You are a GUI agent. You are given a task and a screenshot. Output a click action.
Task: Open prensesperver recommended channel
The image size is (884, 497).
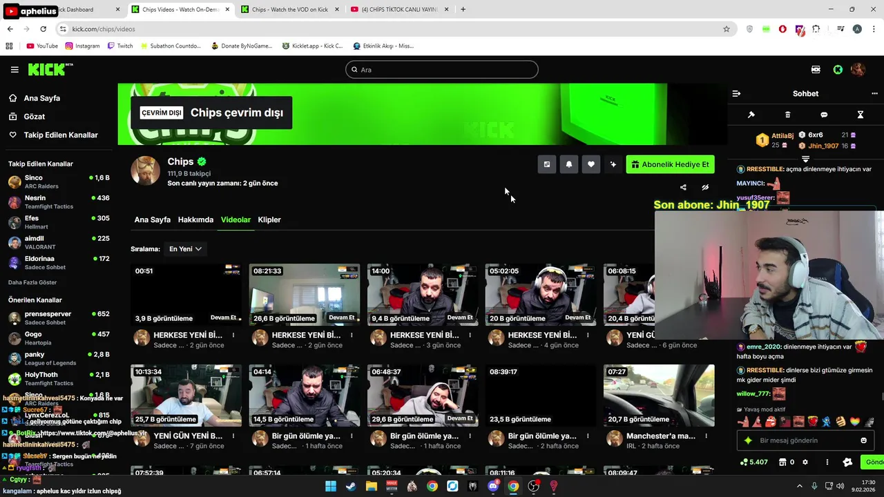pos(59,318)
